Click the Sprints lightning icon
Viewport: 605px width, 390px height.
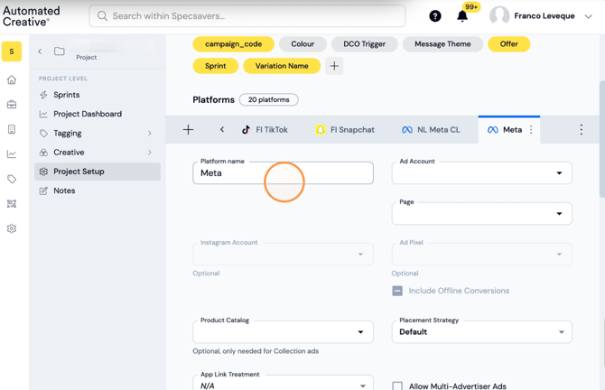click(43, 95)
